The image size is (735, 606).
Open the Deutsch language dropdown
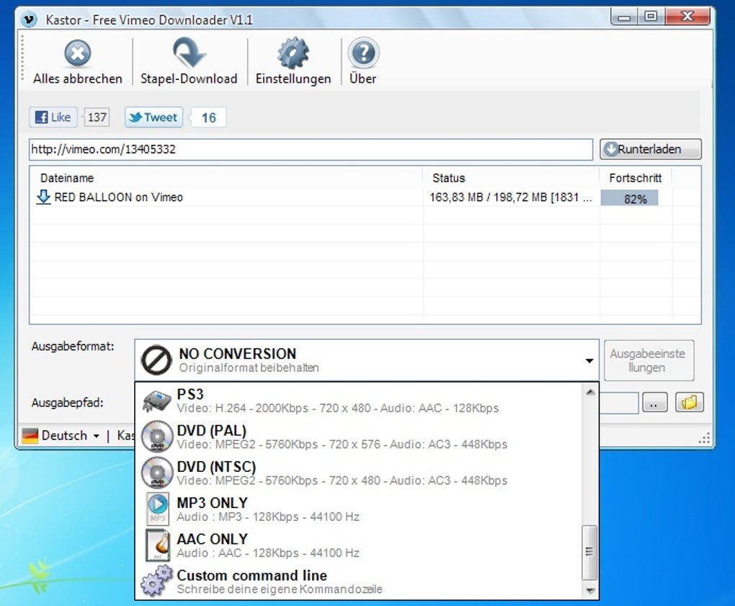(x=71, y=435)
